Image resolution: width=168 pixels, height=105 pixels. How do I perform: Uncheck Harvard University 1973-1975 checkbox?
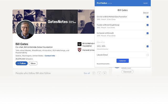point(148,46)
